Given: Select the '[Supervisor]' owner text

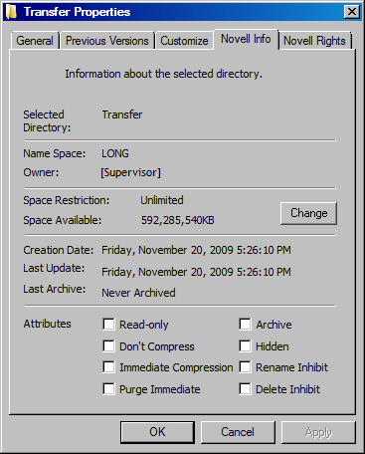Looking at the screenshot, I should click(130, 172).
